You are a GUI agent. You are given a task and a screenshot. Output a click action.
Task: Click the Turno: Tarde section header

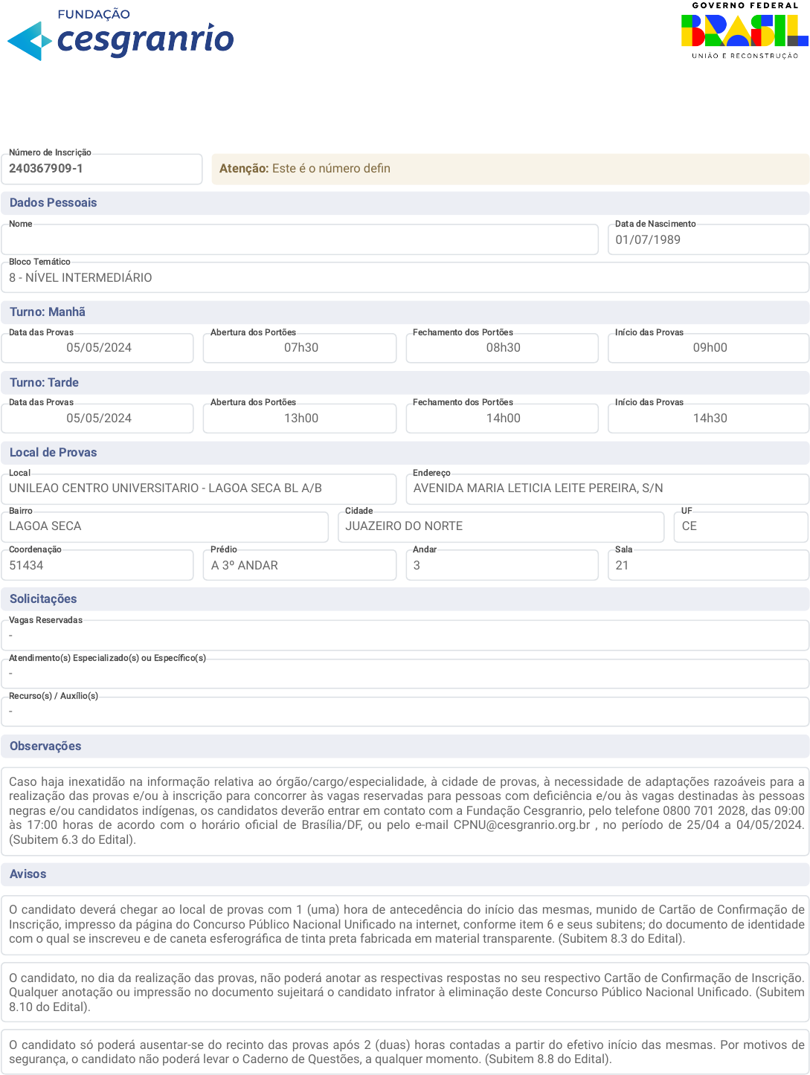(405, 383)
